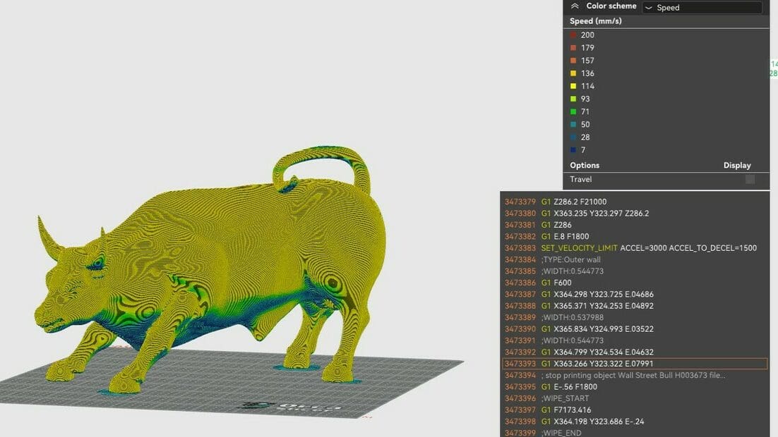
Task: Click the 71 mm/s color swatch
Action: 573,112
